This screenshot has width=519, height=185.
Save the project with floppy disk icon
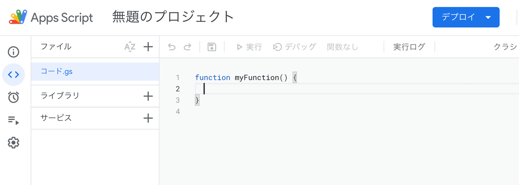pyautogui.click(x=212, y=47)
